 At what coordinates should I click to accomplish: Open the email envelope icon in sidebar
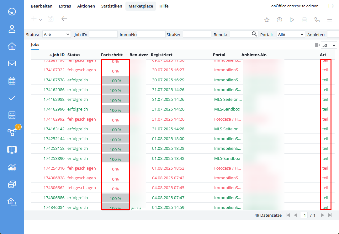point(12,63)
